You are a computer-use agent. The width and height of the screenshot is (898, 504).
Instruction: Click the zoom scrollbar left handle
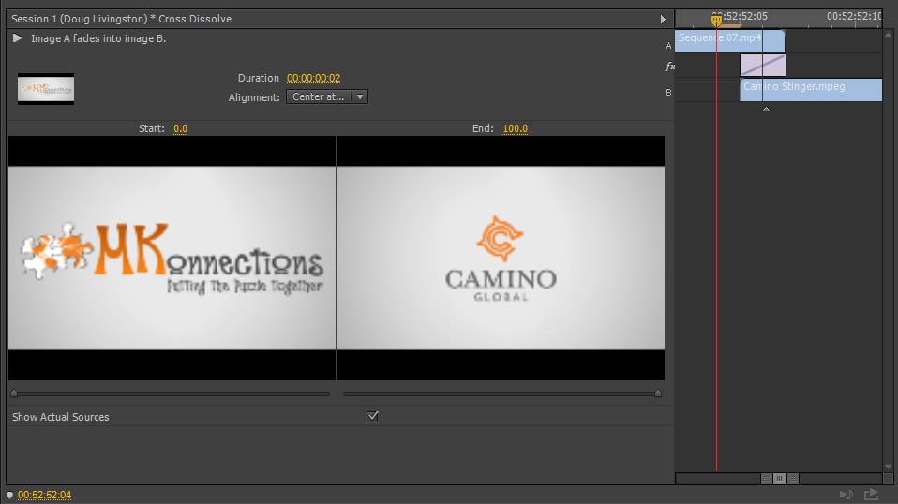point(766,479)
